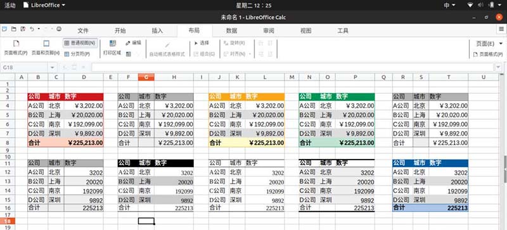Screen dimensions: 507x230
Task: Click the orange header cell 城市 in K3
Action: click(x=237, y=97)
